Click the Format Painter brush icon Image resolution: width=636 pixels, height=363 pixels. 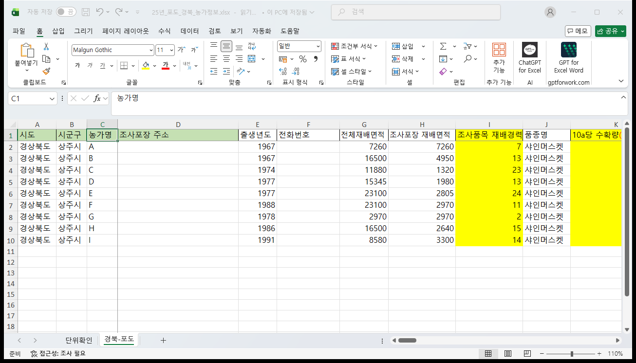[x=46, y=71]
